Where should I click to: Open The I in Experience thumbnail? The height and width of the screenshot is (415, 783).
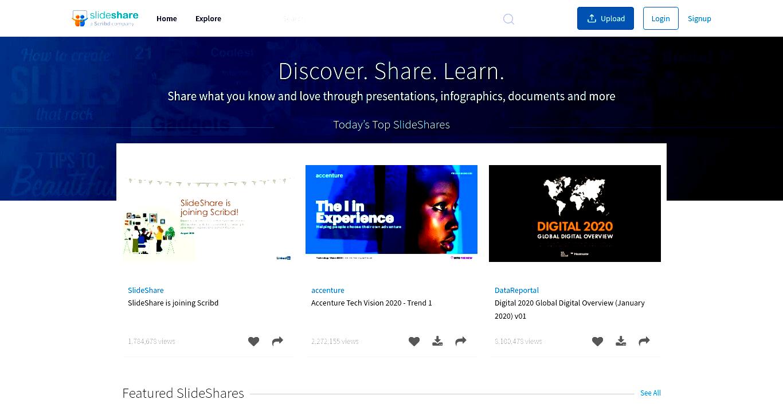[391, 214]
